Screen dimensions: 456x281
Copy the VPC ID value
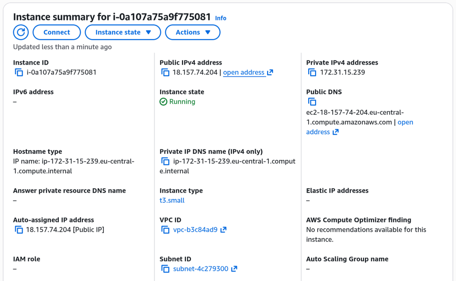[x=165, y=230]
